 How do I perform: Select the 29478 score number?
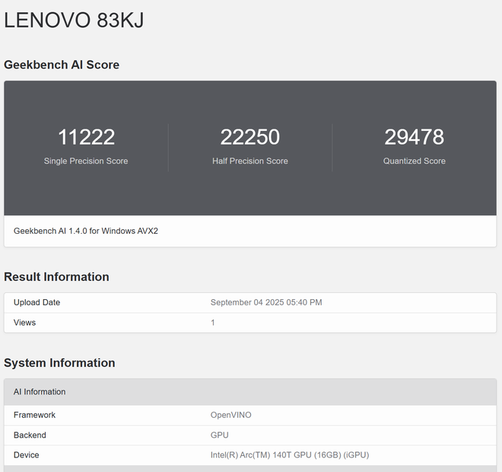414,137
